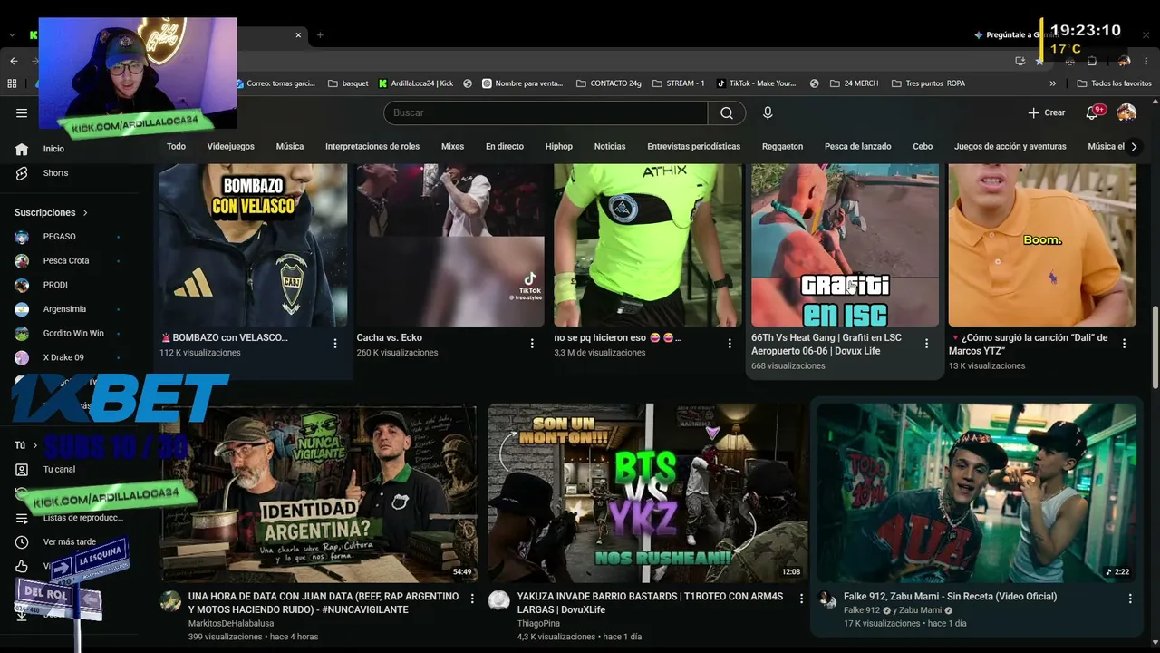Open the Cacha vs. Ecko short thumbnail
The height and width of the screenshot is (653, 1160).
[x=450, y=245]
